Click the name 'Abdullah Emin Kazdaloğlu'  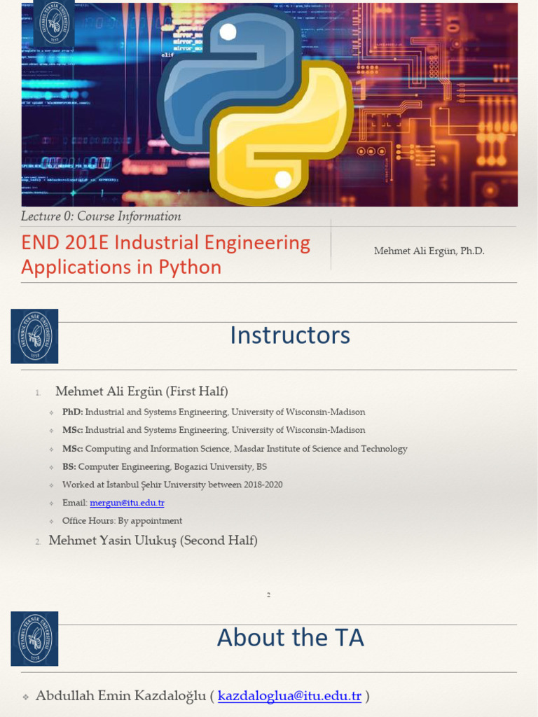(x=120, y=695)
